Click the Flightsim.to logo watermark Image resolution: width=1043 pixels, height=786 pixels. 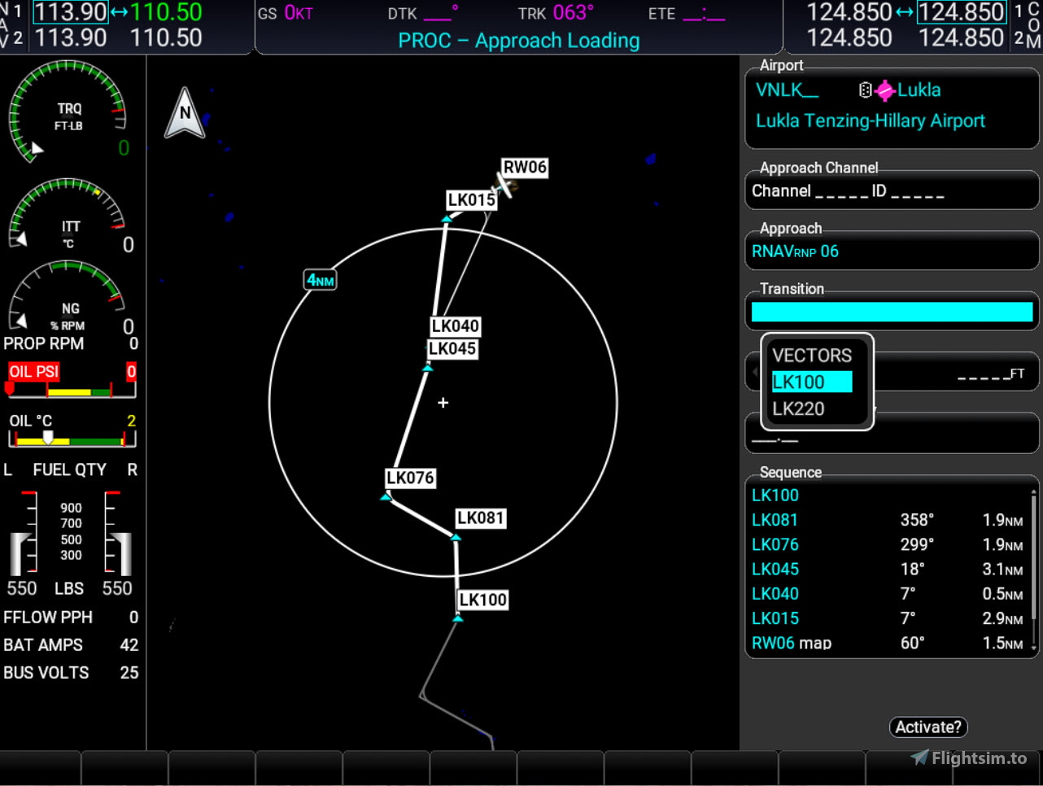point(969,758)
